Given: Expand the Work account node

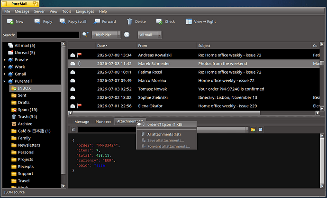Looking at the screenshot, I should [5, 67].
